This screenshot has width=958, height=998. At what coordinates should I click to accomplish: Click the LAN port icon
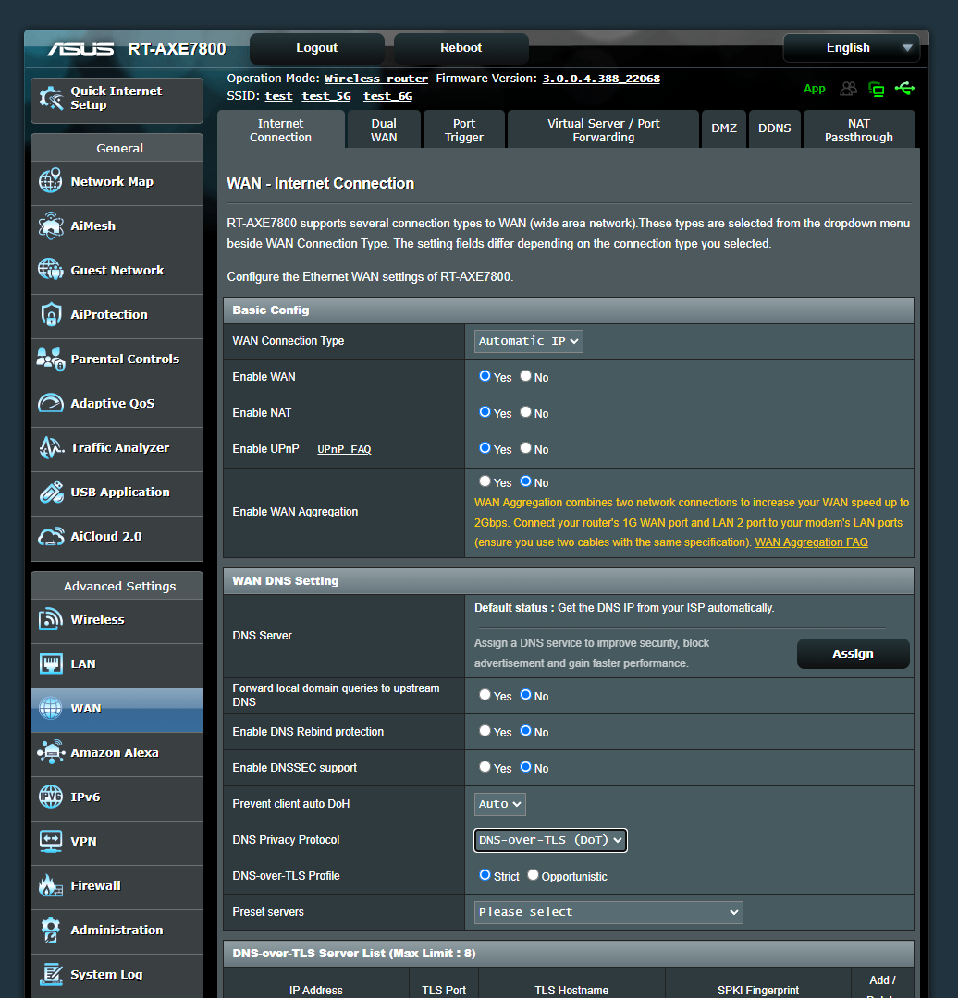[x=51, y=663]
